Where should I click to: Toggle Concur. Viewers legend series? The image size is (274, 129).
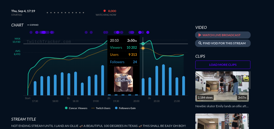tap(76, 108)
